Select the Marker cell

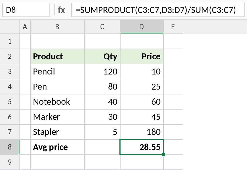(x=58, y=117)
